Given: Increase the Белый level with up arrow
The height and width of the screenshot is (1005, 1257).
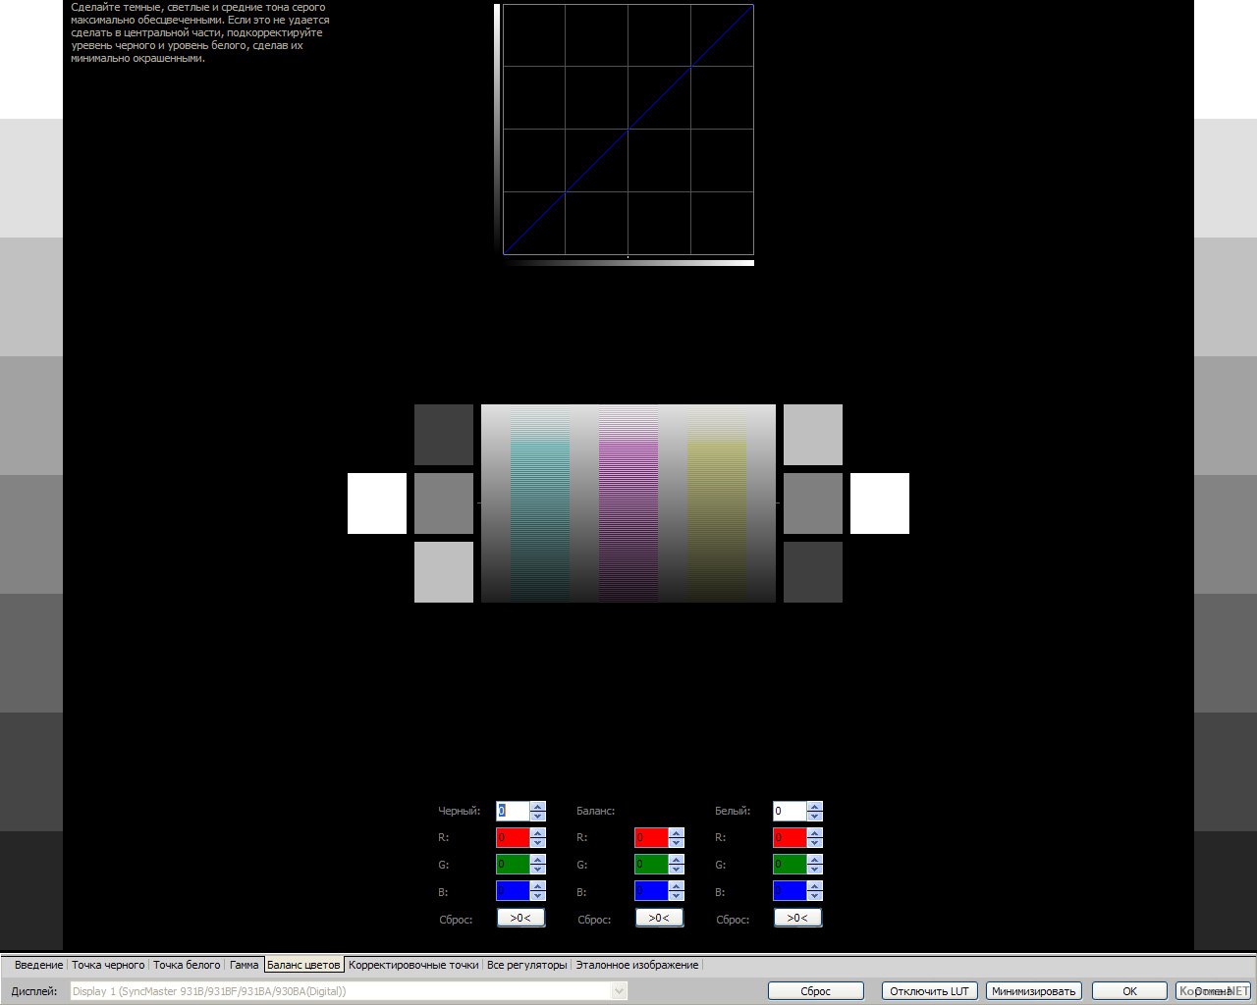Looking at the screenshot, I should [x=814, y=807].
